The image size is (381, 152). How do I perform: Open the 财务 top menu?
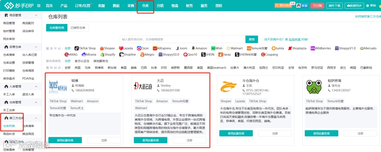189,6
